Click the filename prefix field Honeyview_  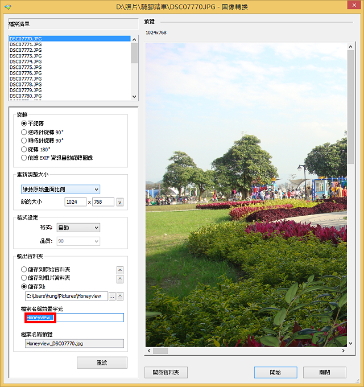pyautogui.click(x=75, y=318)
